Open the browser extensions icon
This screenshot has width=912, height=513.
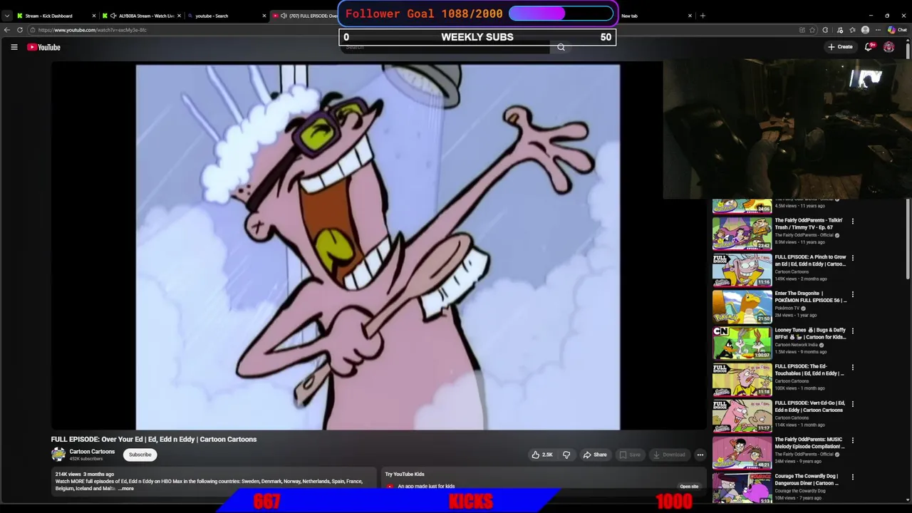tap(825, 30)
